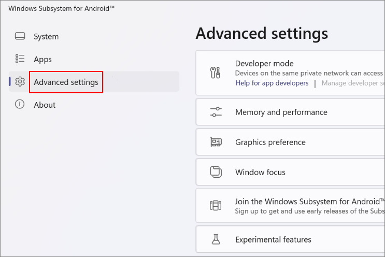Click the System monitor icon in sidebar
The width and height of the screenshot is (385, 257).
click(x=20, y=37)
